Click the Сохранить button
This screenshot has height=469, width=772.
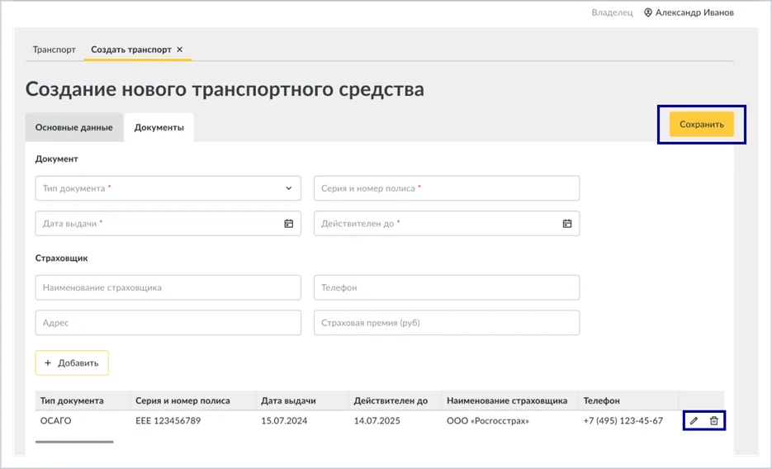pos(702,124)
